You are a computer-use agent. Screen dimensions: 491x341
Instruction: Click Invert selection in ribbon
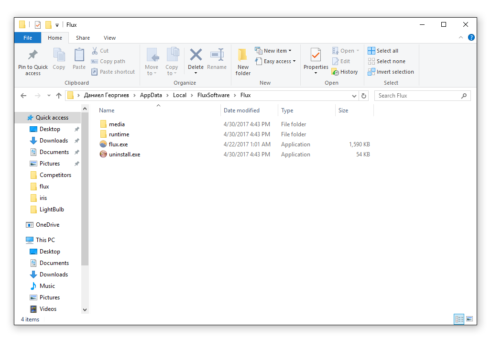(x=391, y=72)
